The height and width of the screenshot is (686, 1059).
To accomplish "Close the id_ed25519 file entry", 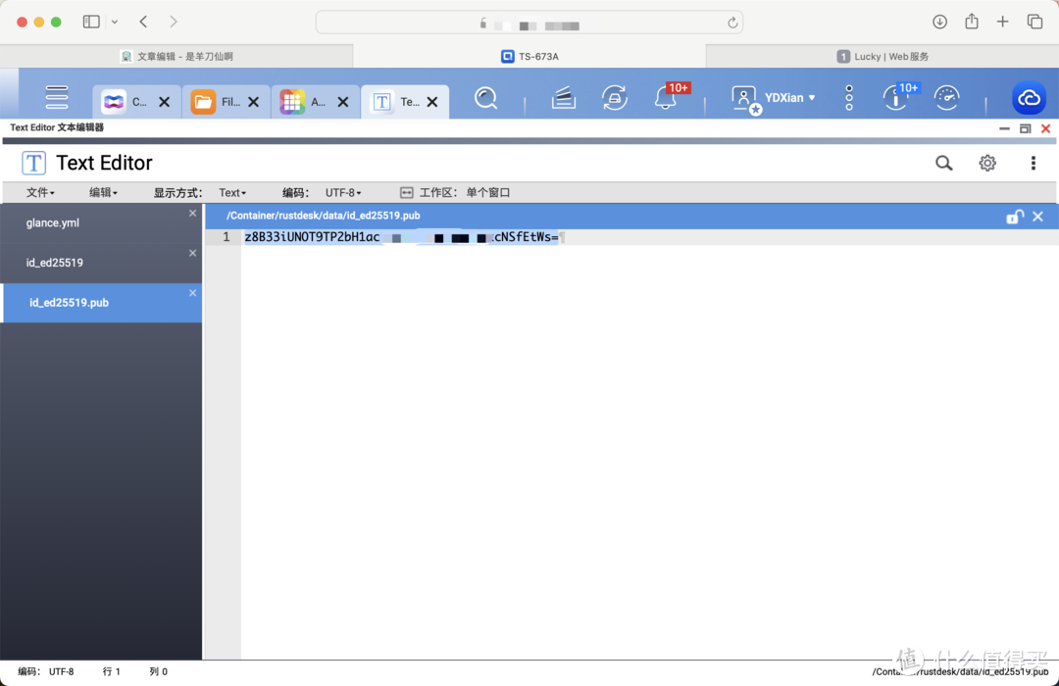I will tap(192, 253).
